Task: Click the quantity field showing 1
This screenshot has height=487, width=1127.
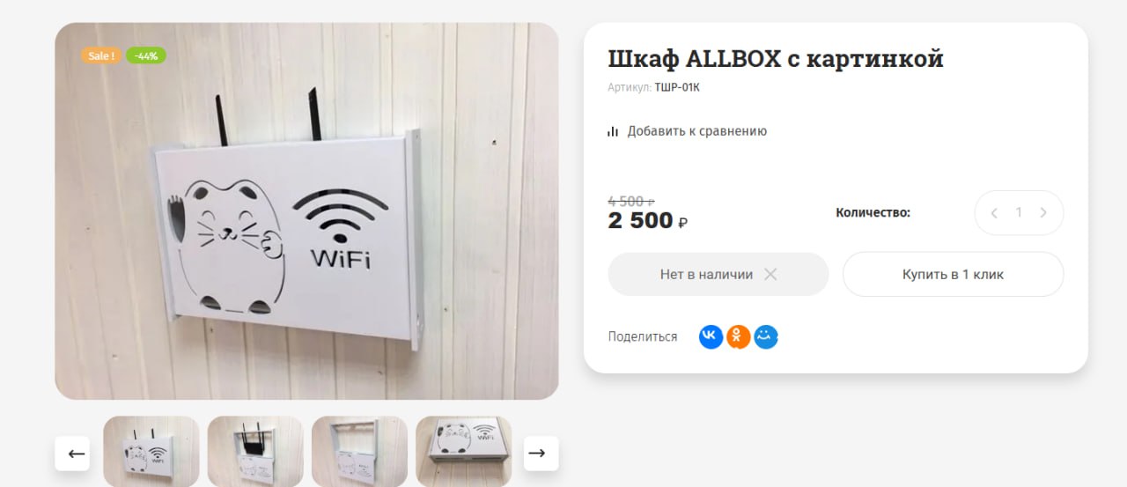Action: [x=1019, y=213]
